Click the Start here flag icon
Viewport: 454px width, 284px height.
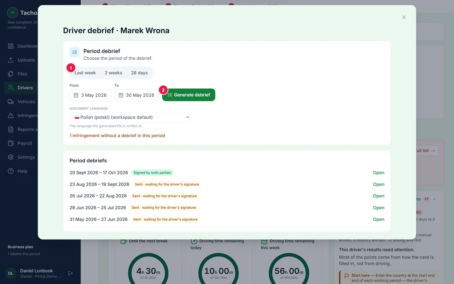pos(346,276)
